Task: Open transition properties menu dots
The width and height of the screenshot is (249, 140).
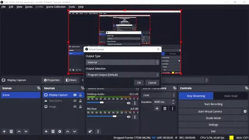Action: coord(173,108)
